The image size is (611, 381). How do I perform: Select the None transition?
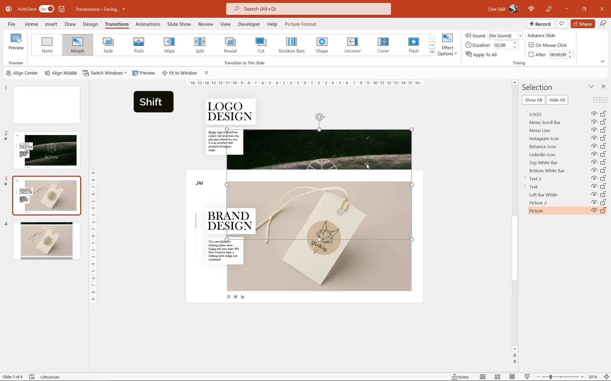(x=47, y=45)
